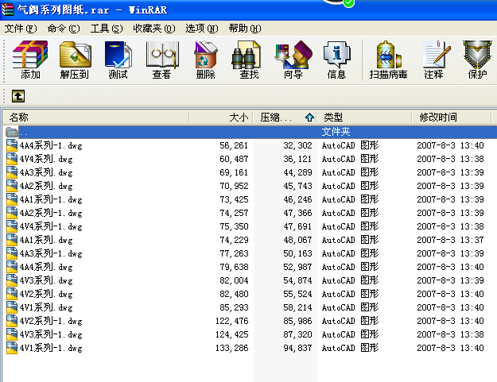
Task: Click file icon of 4A3系列-1.dwg
Action: coord(12,253)
